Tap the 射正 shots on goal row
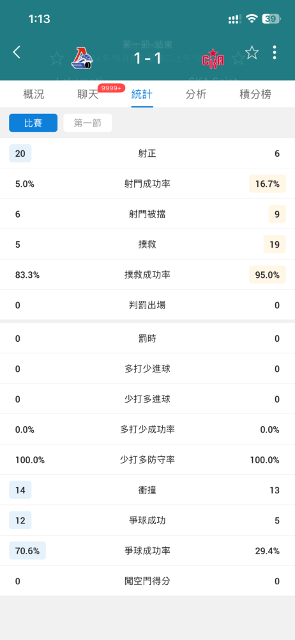This screenshot has height=640, width=295. pos(147,154)
